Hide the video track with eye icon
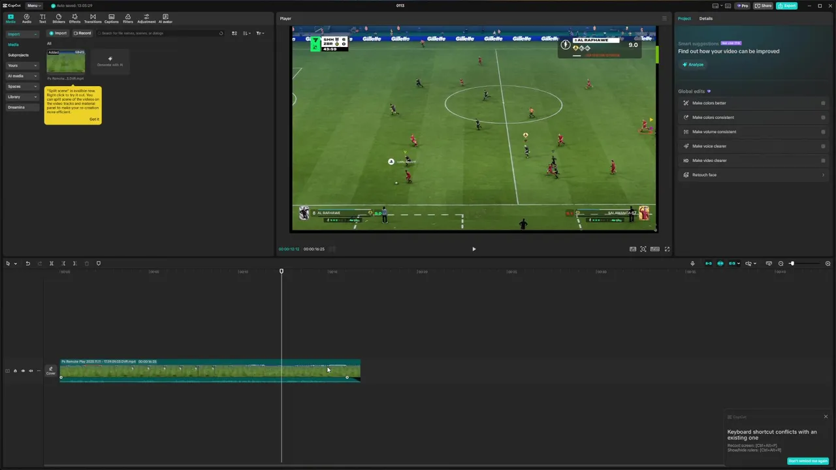The image size is (836, 470). [23, 371]
